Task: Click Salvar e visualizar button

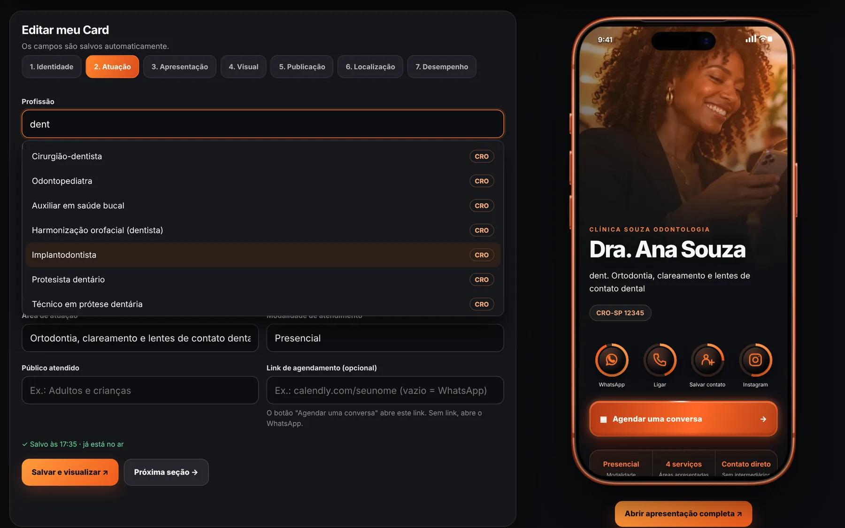Action: point(70,472)
